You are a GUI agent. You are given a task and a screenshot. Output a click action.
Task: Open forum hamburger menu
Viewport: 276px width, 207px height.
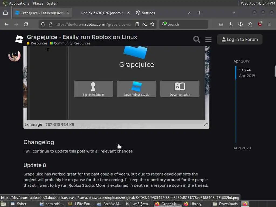208,39
